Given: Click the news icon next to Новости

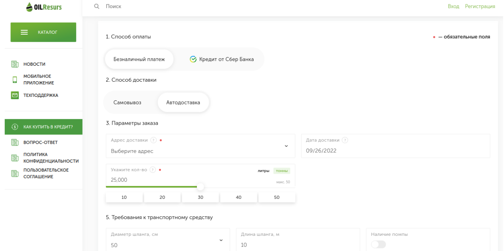Looking at the screenshot, I should pos(15,64).
